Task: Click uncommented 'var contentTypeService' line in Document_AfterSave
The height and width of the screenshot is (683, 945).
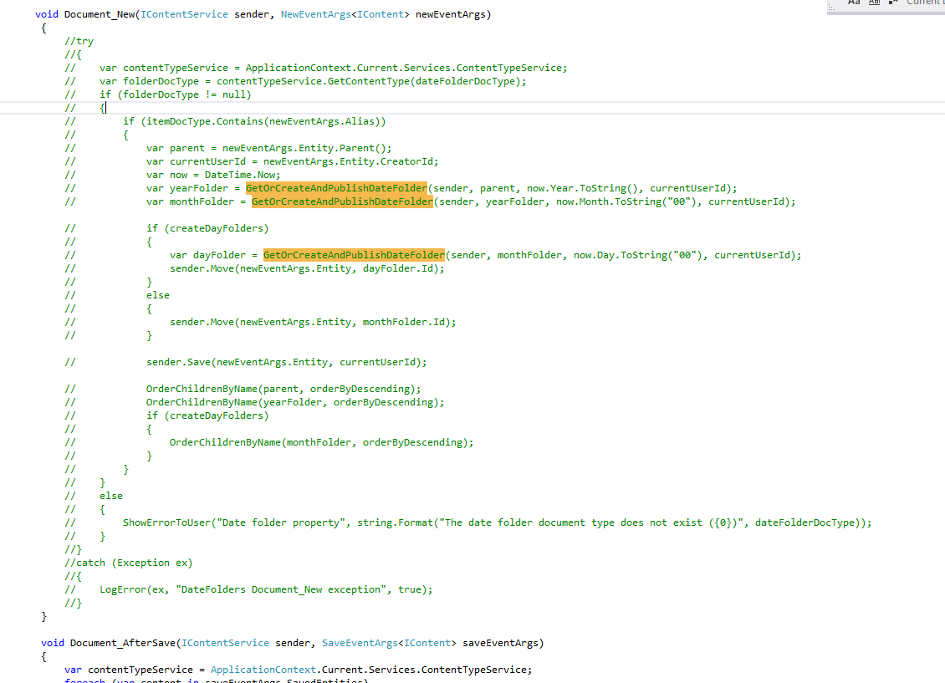Action: 299,669
